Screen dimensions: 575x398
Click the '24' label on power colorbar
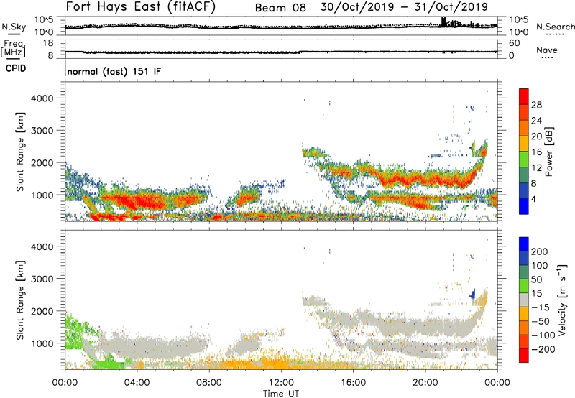(536, 121)
